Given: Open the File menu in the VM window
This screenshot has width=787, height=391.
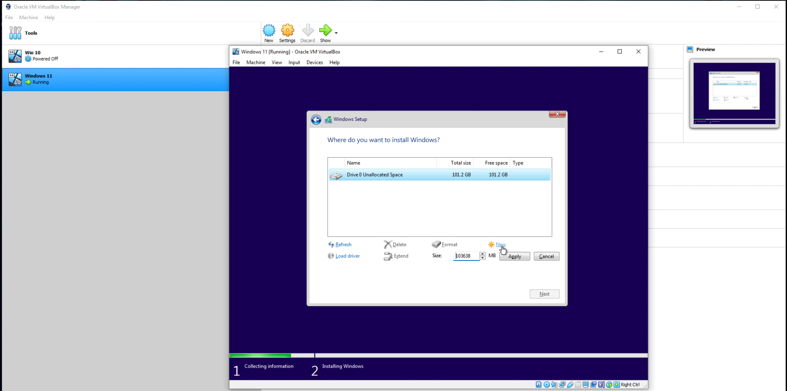Looking at the screenshot, I should (x=237, y=63).
